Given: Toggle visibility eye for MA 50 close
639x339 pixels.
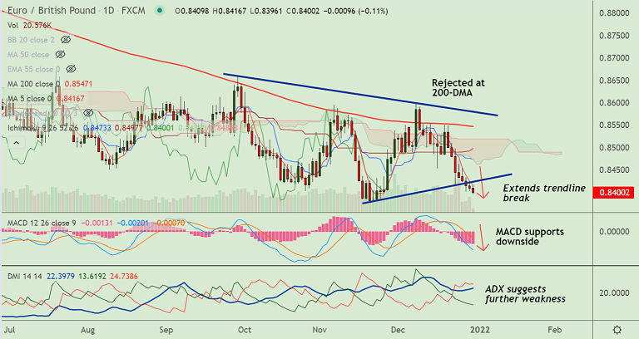Looking at the screenshot, I should coord(60,55).
